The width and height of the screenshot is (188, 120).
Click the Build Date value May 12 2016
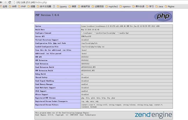point(90,30)
